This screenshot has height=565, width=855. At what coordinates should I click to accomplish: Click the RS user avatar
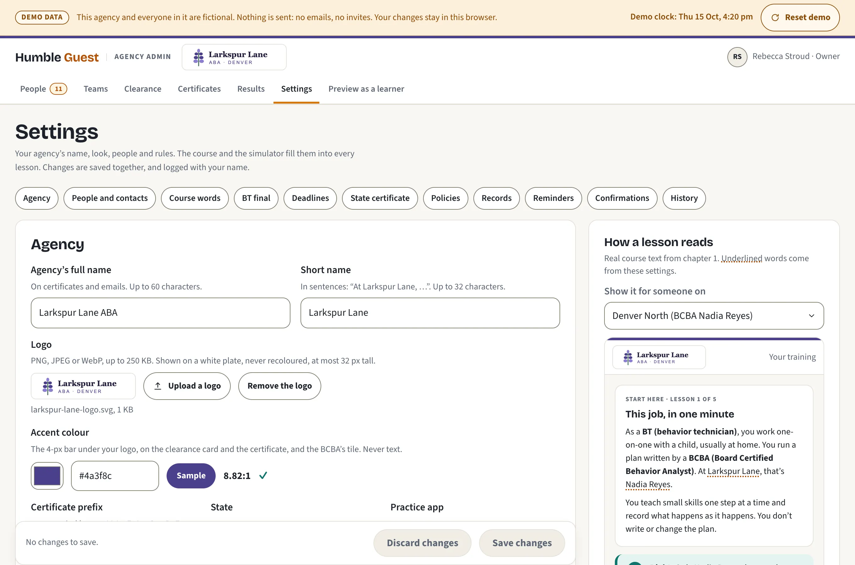pos(737,56)
